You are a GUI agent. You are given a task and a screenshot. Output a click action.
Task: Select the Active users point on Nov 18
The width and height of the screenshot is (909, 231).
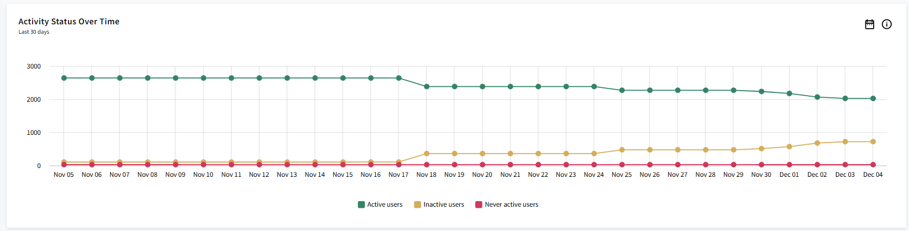(427, 87)
